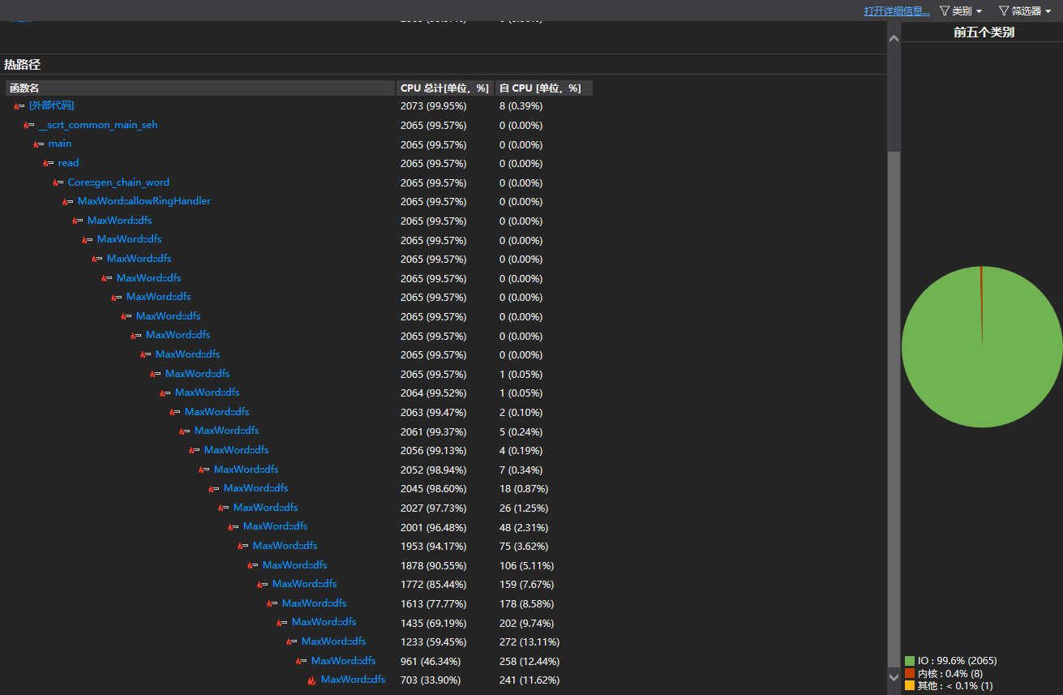Viewport: 1063px width, 695px height.
Task: Sort by the 函数名 column header
Action: coord(200,88)
